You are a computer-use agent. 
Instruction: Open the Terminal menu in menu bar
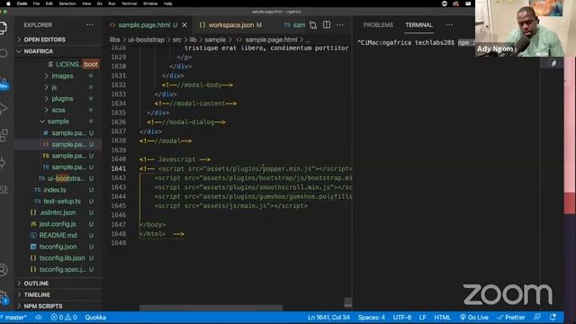click(130, 4)
